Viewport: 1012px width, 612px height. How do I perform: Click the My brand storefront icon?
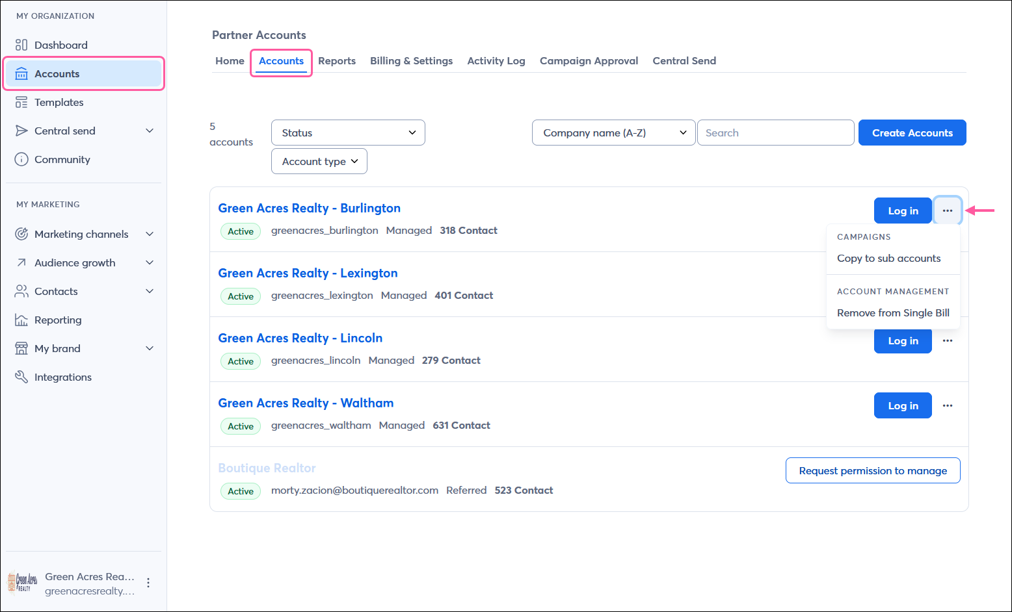click(x=21, y=348)
